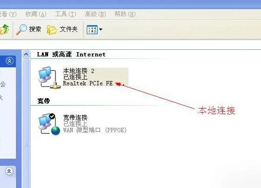Click the 搜索 search label
Screen dimensions: 261x188
(35, 29)
